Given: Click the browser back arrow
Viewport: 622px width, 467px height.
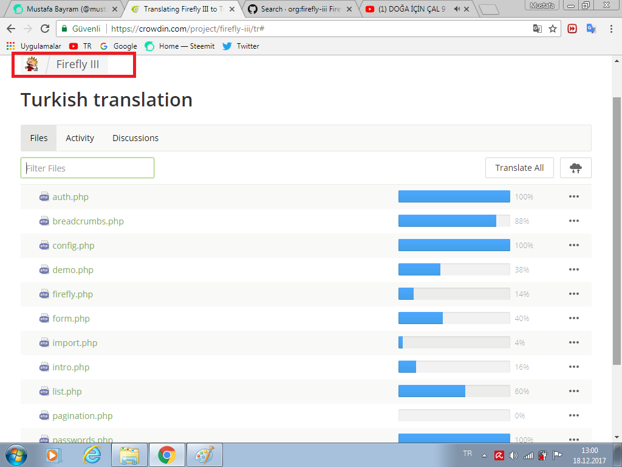Looking at the screenshot, I should tap(11, 29).
